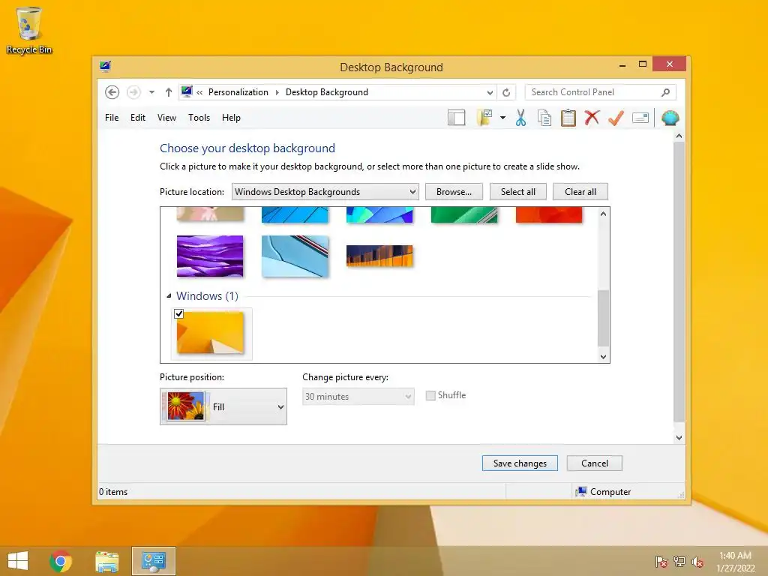Viewport: 768px width, 576px height.
Task: Toggle the Shuffle checkbox
Action: [x=430, y=395]
